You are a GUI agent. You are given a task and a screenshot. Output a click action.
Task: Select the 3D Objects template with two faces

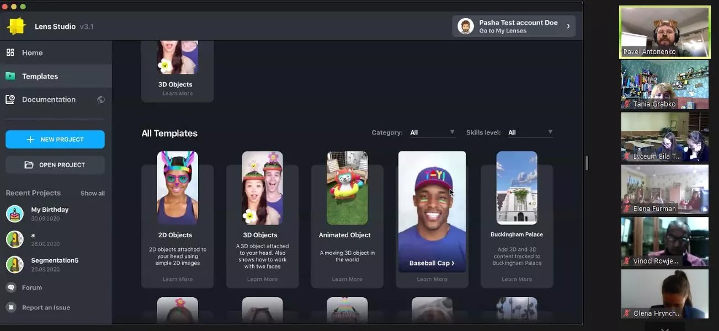point(263,188)
